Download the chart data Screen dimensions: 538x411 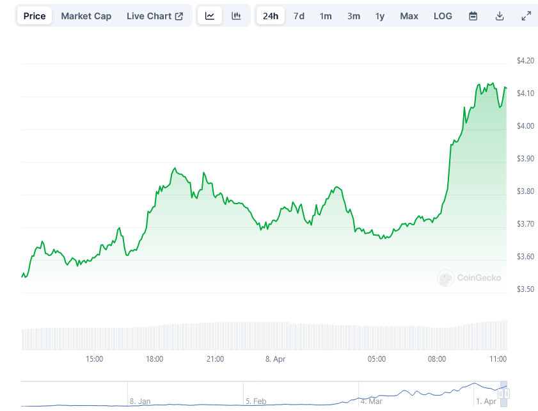tap(500, 16)
